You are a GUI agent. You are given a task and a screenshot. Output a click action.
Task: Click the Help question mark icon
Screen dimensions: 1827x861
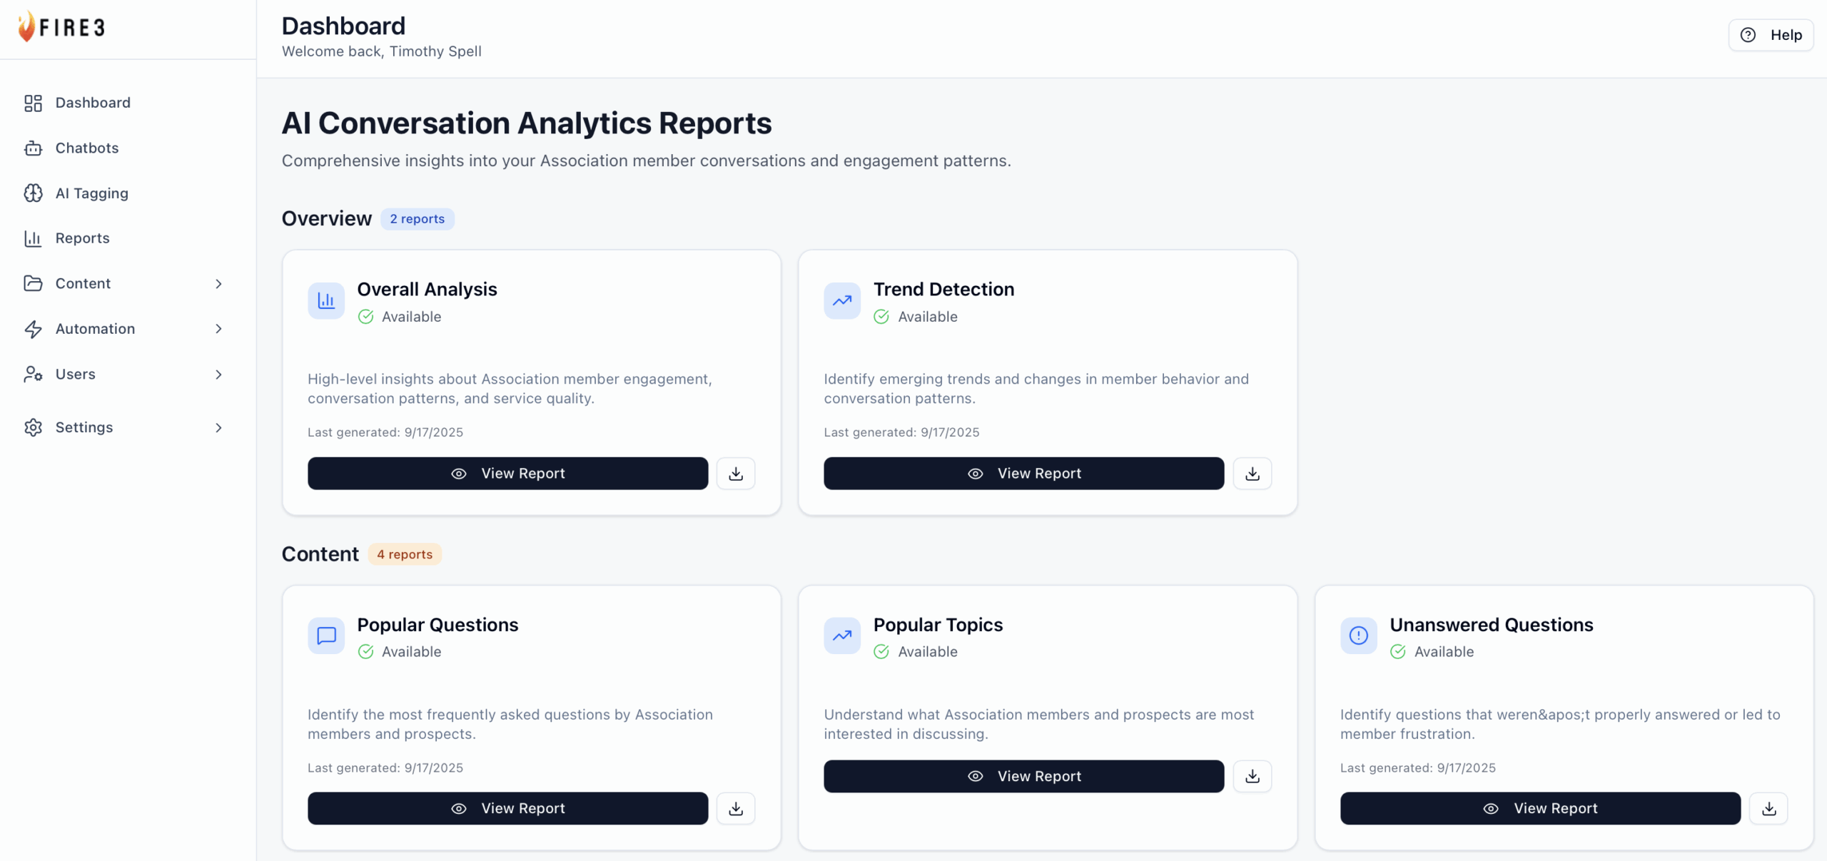click(x=1748, y=35)
